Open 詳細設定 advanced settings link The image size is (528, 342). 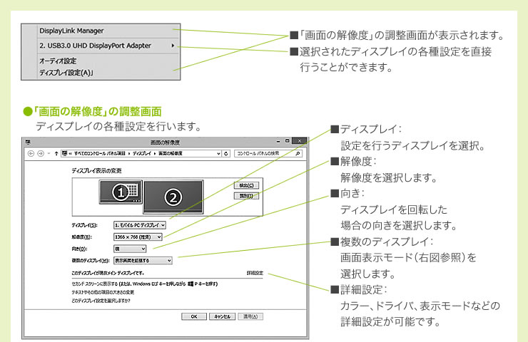255,273
